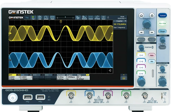Push the physical Cursor button
Image resolution: width=171 pixels, height=112 pixels.
click(x=152, y=40)
